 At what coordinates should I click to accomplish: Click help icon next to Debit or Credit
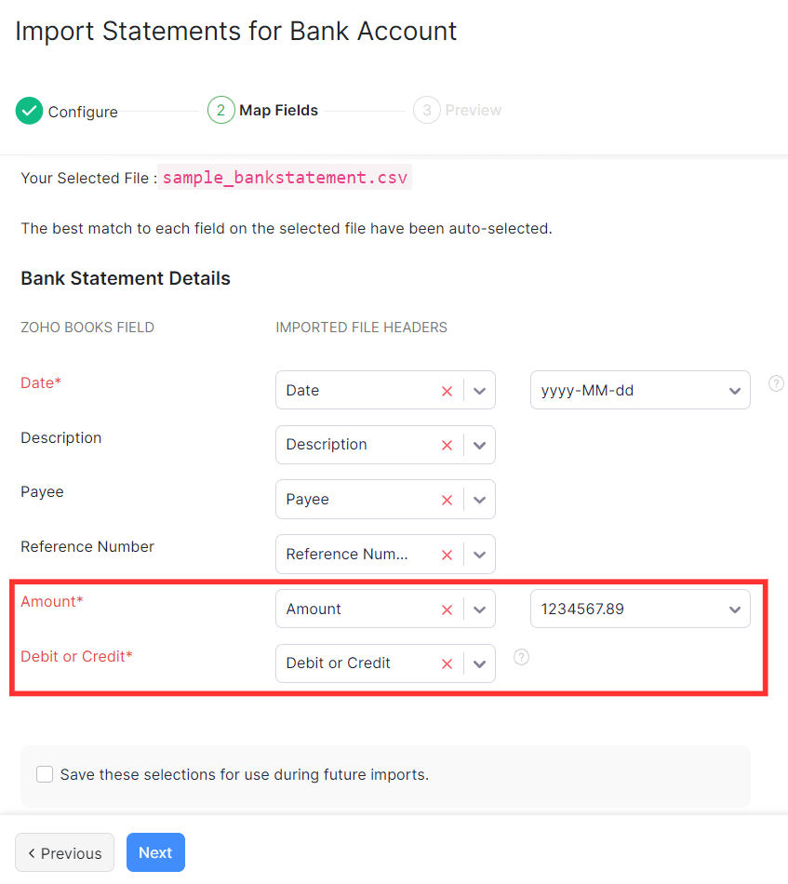click(521, 657)
